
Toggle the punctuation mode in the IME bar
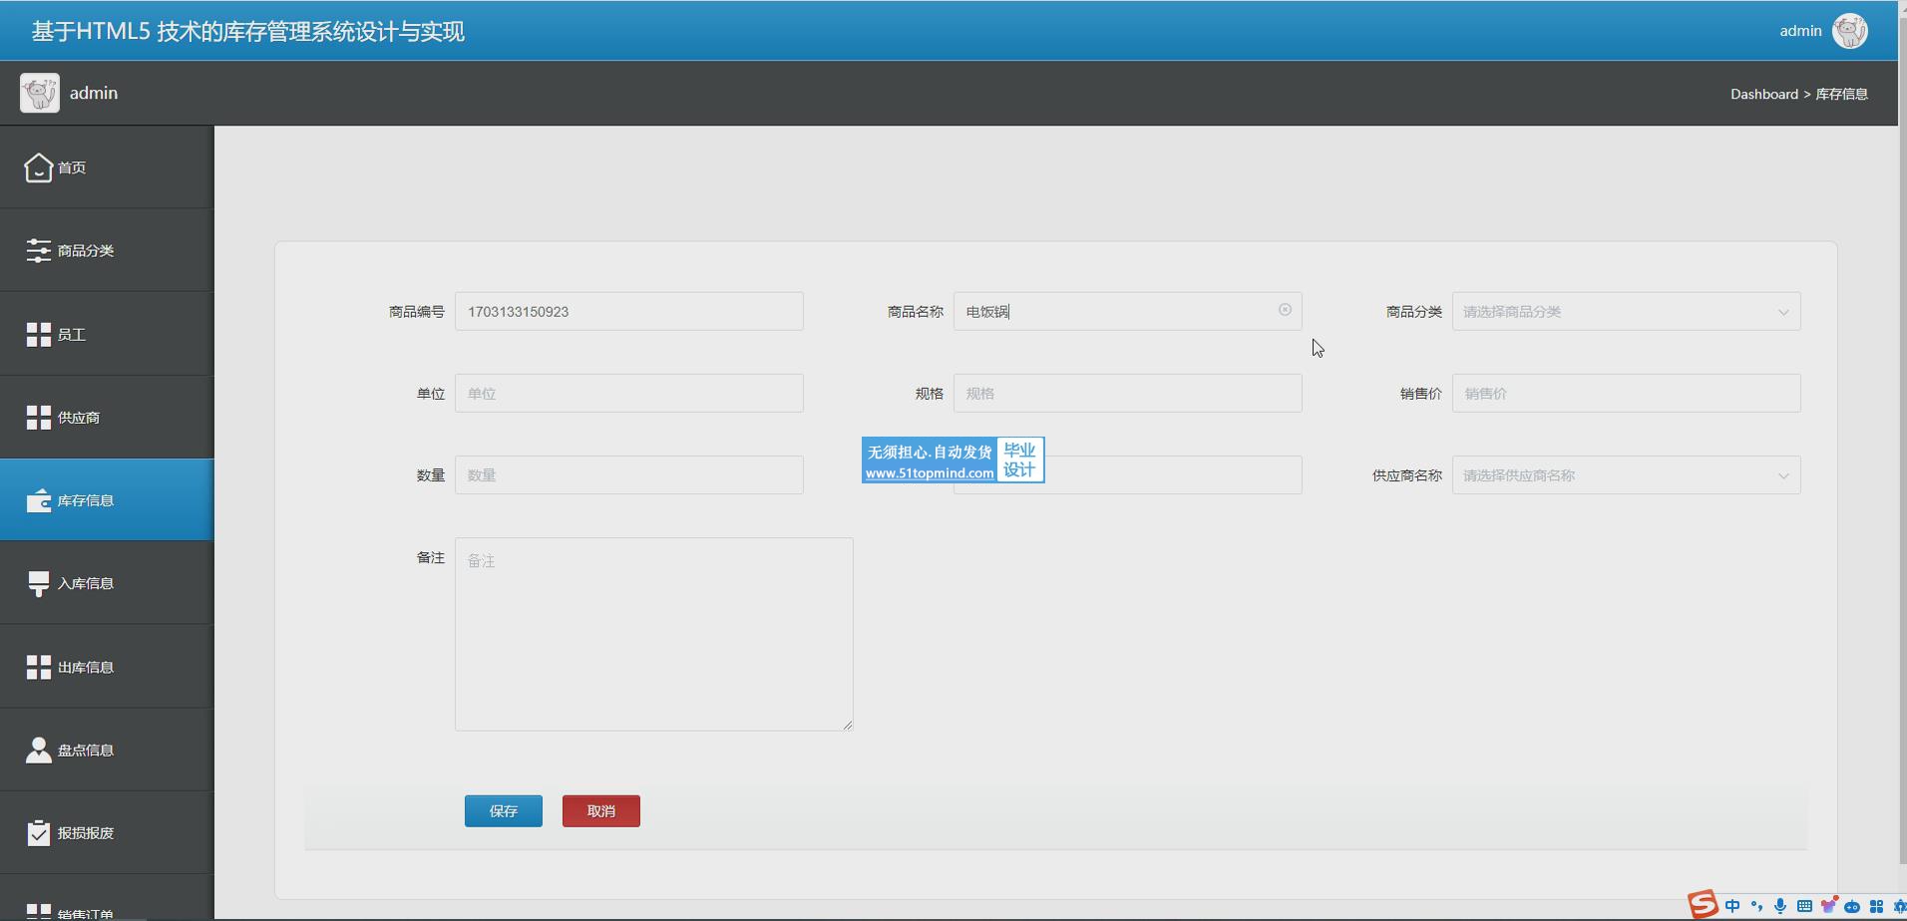point(1756,906)
